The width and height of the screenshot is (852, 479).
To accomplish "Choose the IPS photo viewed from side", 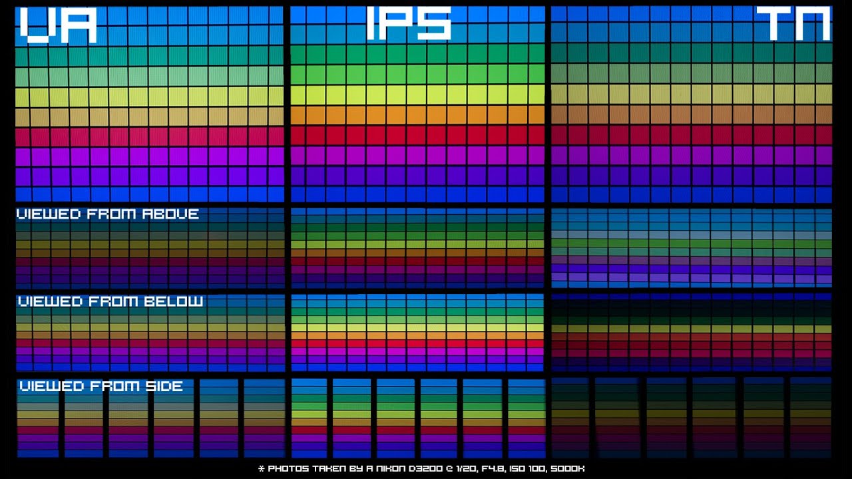I will [x=418, y=418].
